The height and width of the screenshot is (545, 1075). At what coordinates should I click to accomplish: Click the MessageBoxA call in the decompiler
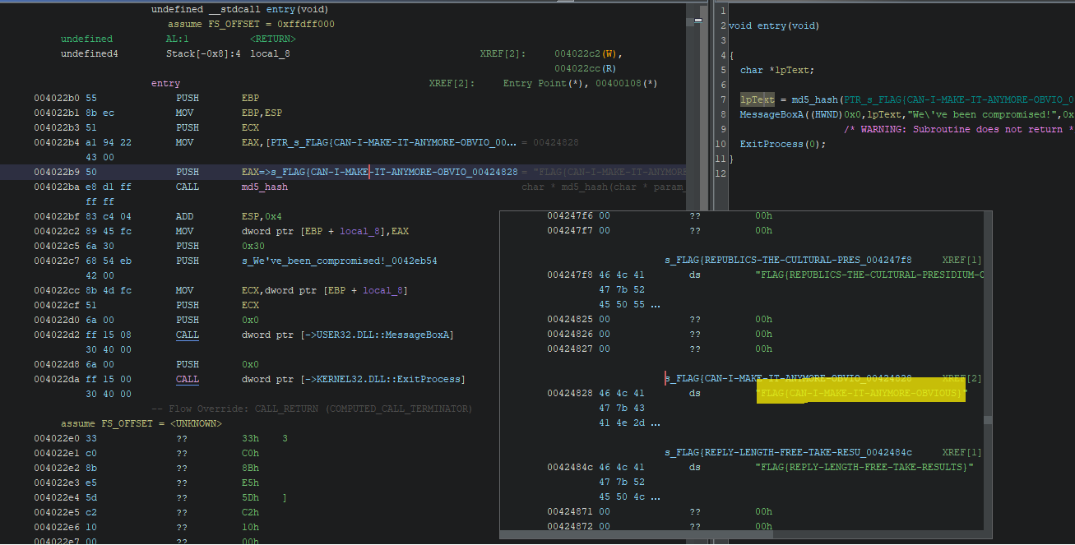tap(771, 114)
